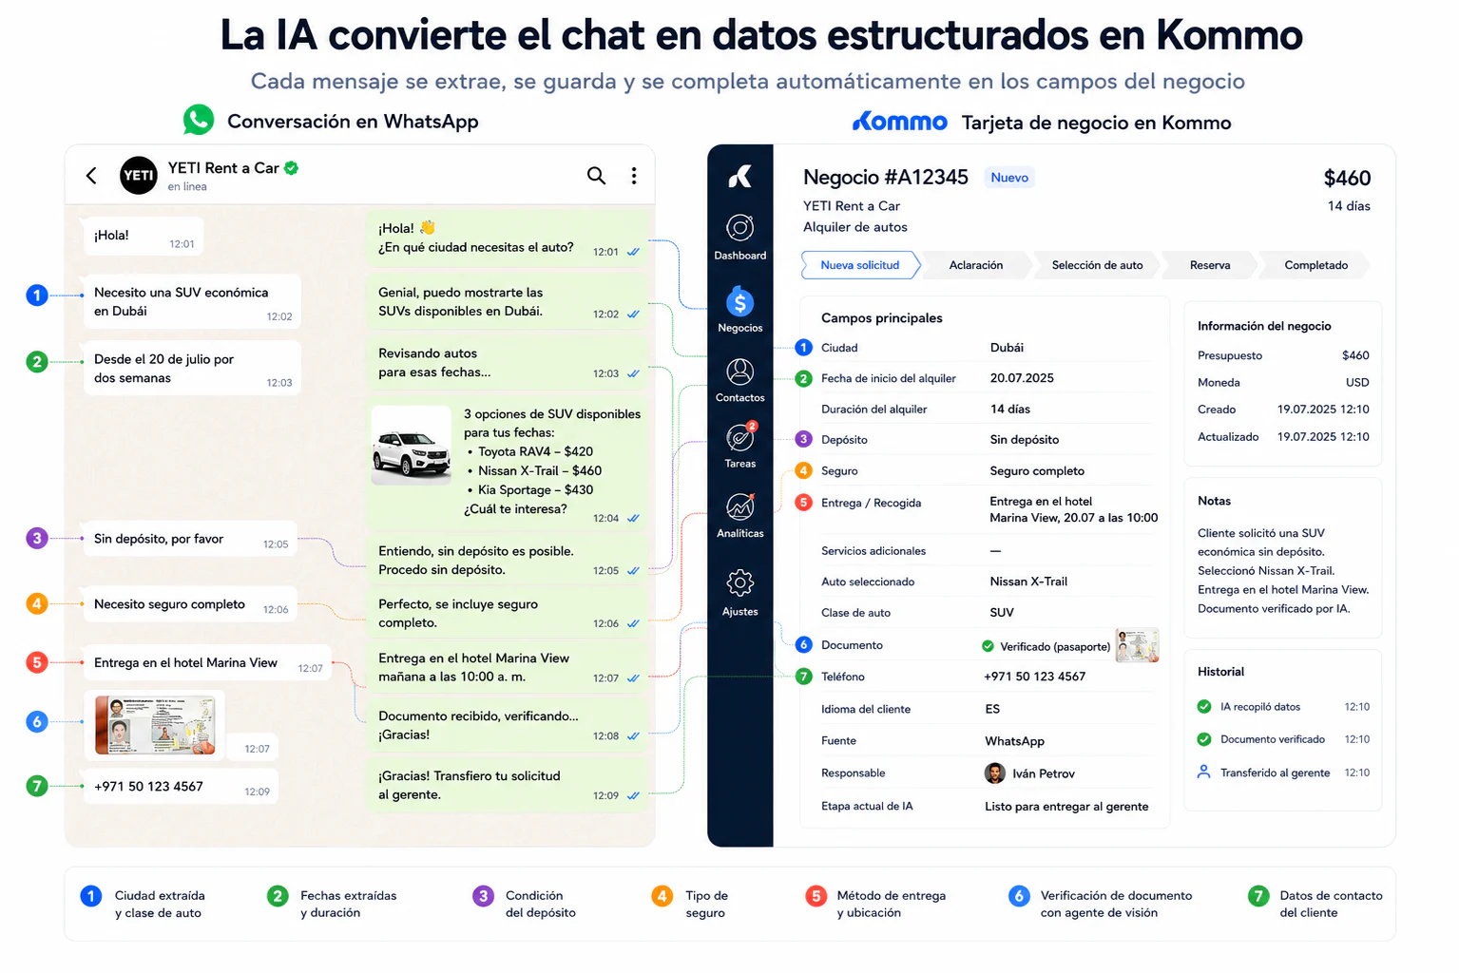Click the message Desde el 20 de julio
The width and height of the screenshot is (1459, 973).
[x=192, y=368]
